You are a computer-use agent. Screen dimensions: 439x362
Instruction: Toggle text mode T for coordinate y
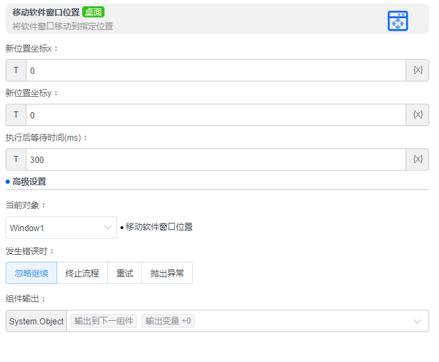click(x=16, y=115)
